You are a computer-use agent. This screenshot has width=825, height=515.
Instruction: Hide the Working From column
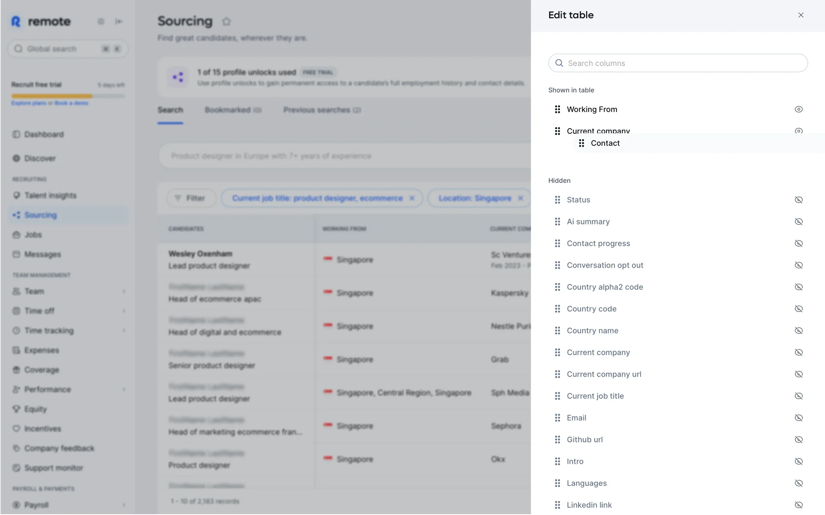pos(798,109)
